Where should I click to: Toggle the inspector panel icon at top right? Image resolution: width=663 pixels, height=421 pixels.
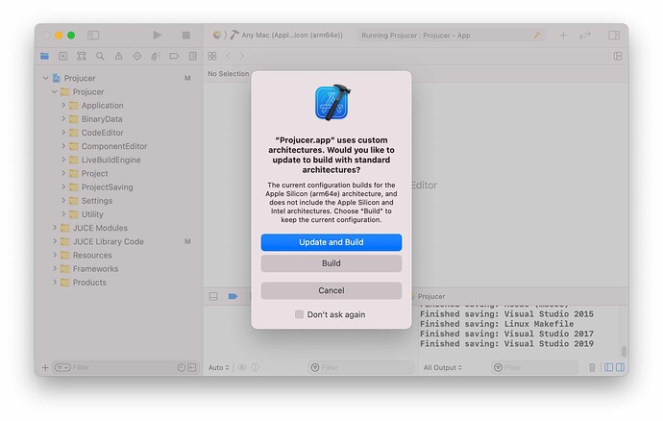614,36
